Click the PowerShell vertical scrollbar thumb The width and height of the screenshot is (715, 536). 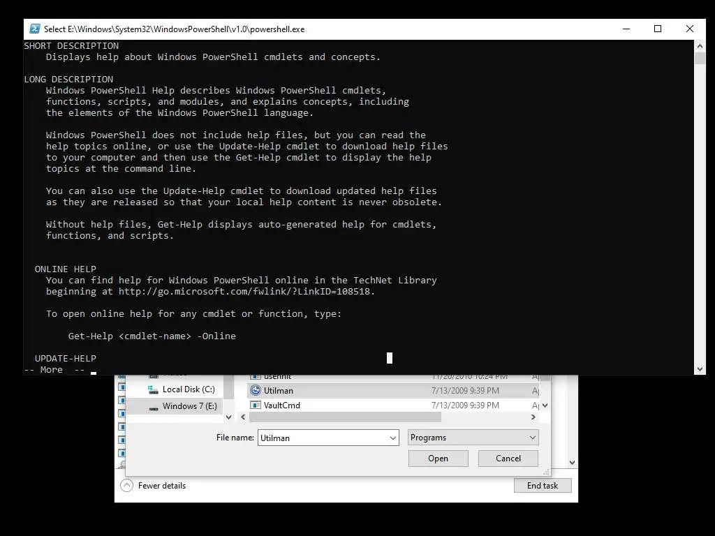tap(700, 58)
